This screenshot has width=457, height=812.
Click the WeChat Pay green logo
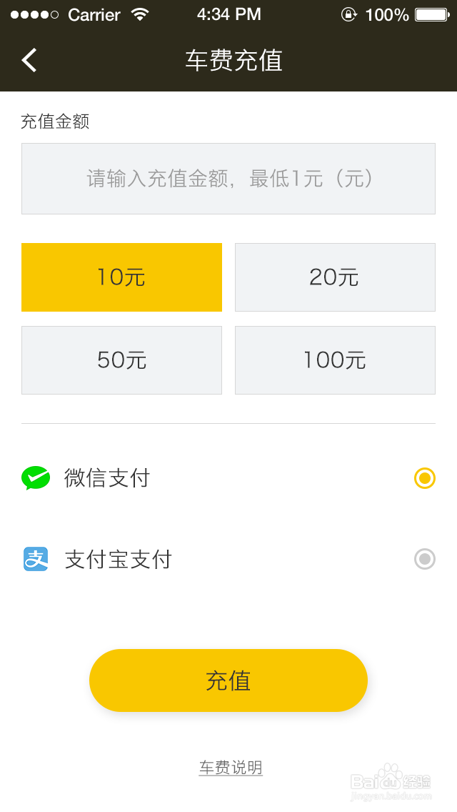pos(36,477)
